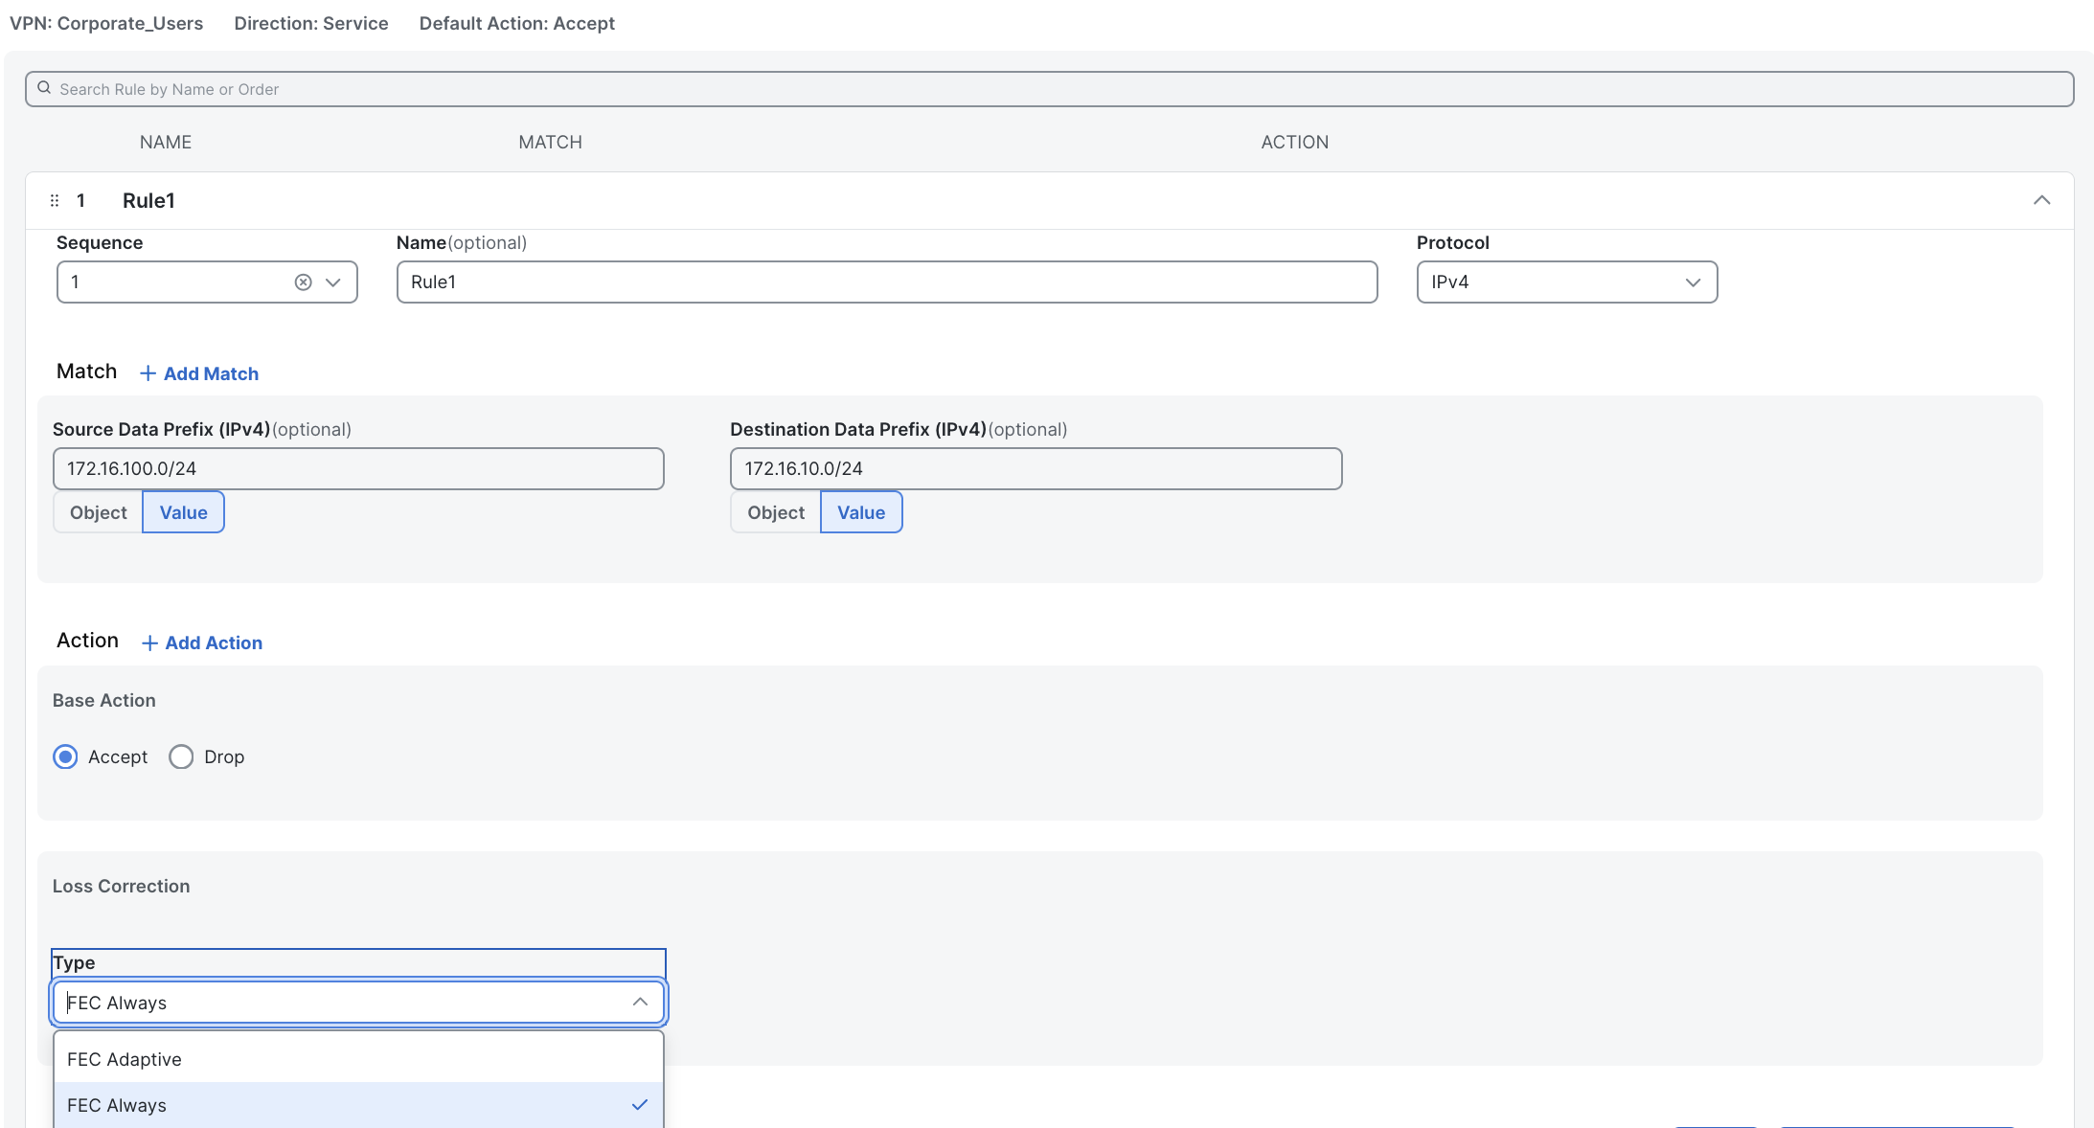Open the Protocol IPv4 dropdown

click(x=1692, y=282)
